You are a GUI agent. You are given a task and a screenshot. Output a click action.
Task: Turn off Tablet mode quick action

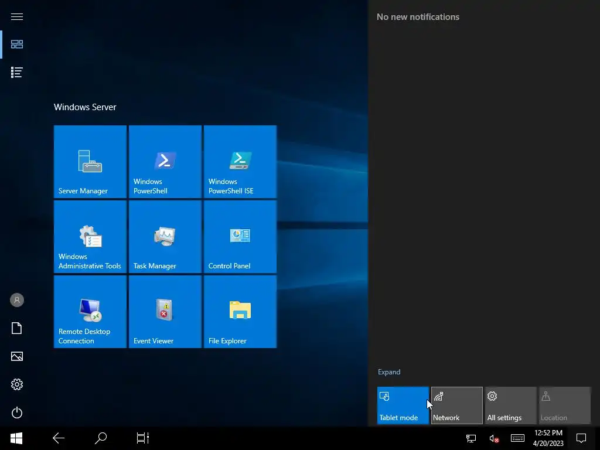click(403, 405)
